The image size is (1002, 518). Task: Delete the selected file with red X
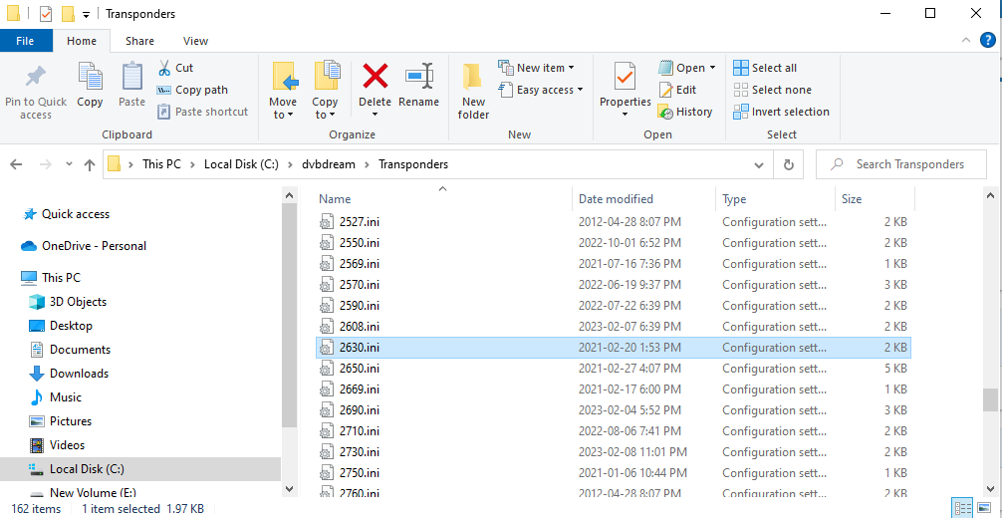[376, 91]
